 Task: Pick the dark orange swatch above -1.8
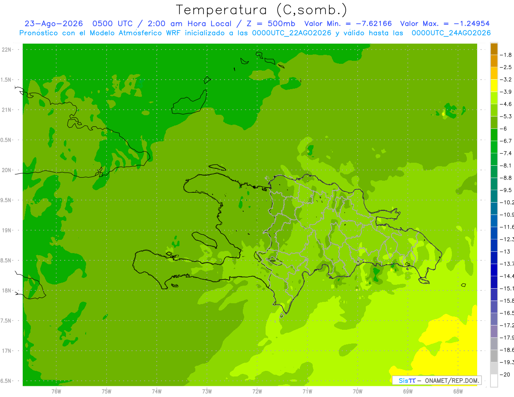494,49
